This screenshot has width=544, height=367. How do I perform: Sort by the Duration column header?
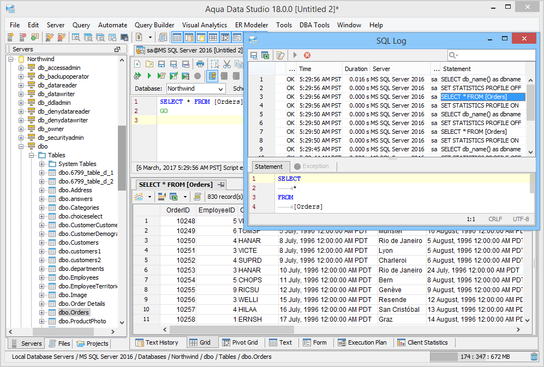pos(356,69)
